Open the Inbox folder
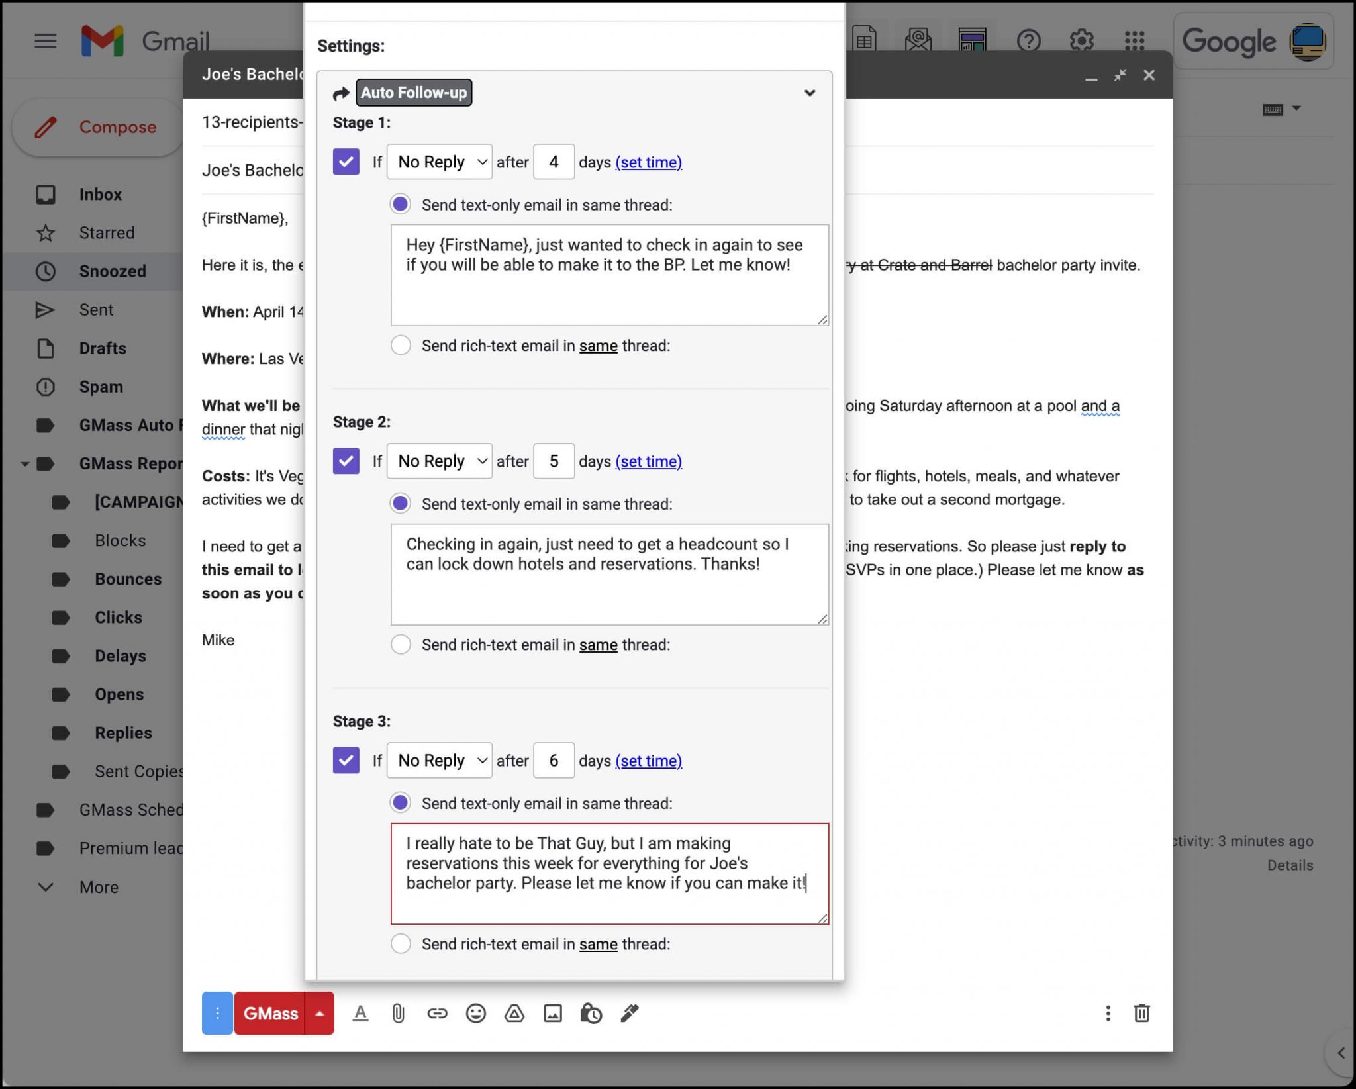The width and height of the screenshot is (1356, 1089). [x=100, y=194]
